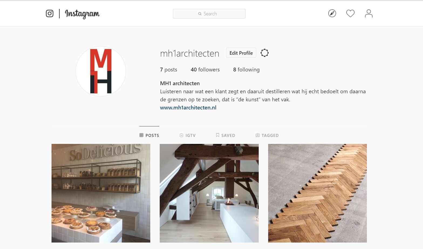Image resolution: width=423 pixels, height=249 pixels.
Task: Switch to the IGTV tab
Action: click(x=187, y=135)
